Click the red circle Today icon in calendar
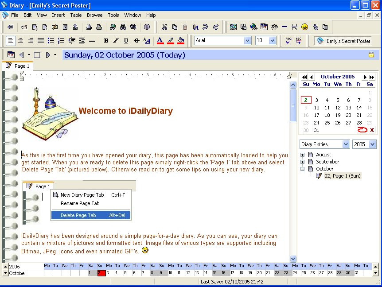Image resolution: width=382 pixels, height=287 pixels. [x=362, y=130]
